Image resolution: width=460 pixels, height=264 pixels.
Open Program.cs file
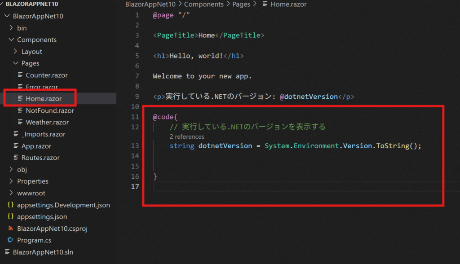[x=34, y=240]
